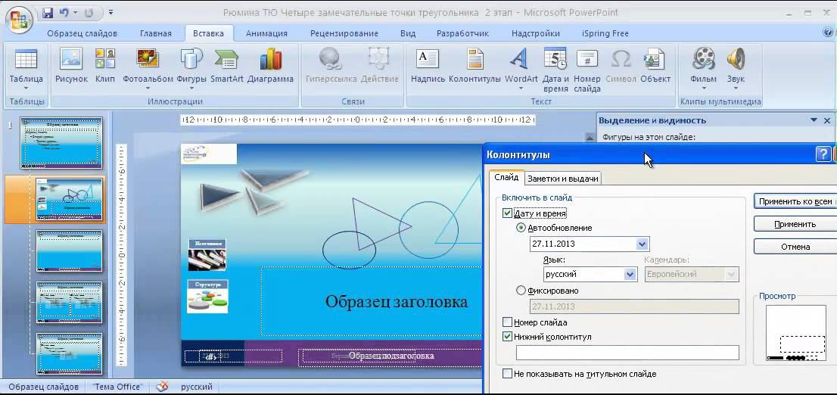Save the presentation from the quick access toolbar

(x=48, y=12)
